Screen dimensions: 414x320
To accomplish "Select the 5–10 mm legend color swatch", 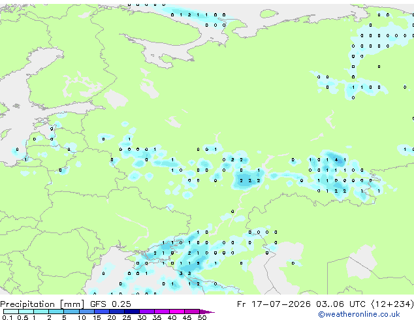I will pyautogui.click(x=71, y=312).
